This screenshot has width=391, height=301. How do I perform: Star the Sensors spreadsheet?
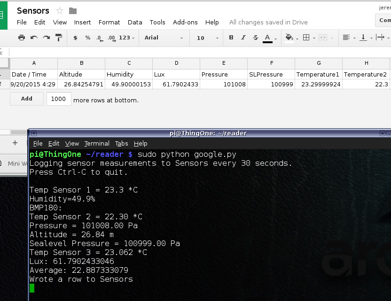pyautogui.click(x=60, y=10)
